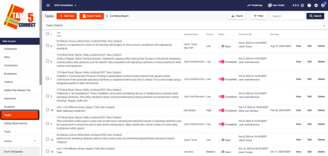Toggle Completed switch for task 9

(221, 124)
